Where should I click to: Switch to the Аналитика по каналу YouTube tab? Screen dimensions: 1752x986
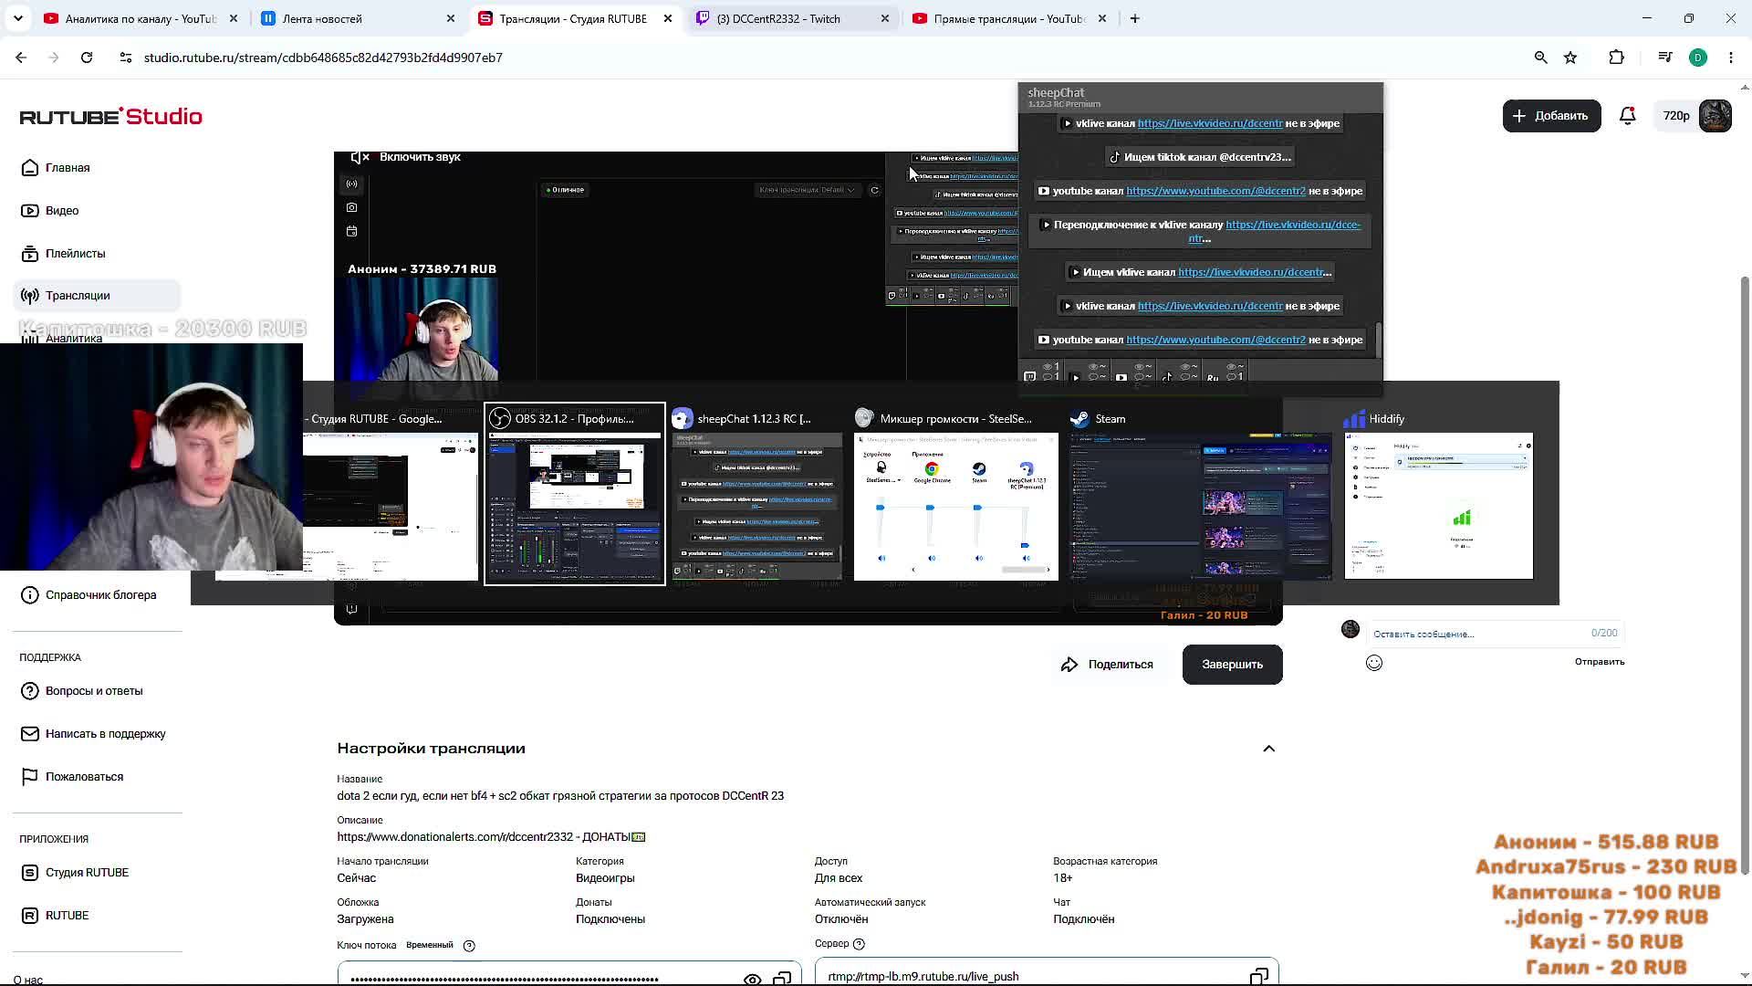pos(141,18)
